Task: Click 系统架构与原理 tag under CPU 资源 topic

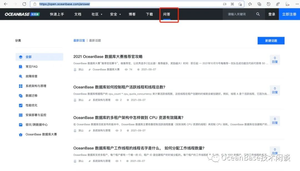Action: [x=101, y=130]
